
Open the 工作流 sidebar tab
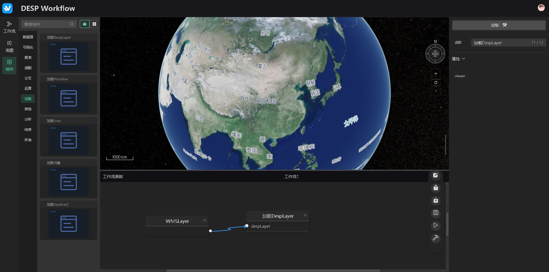9,27
